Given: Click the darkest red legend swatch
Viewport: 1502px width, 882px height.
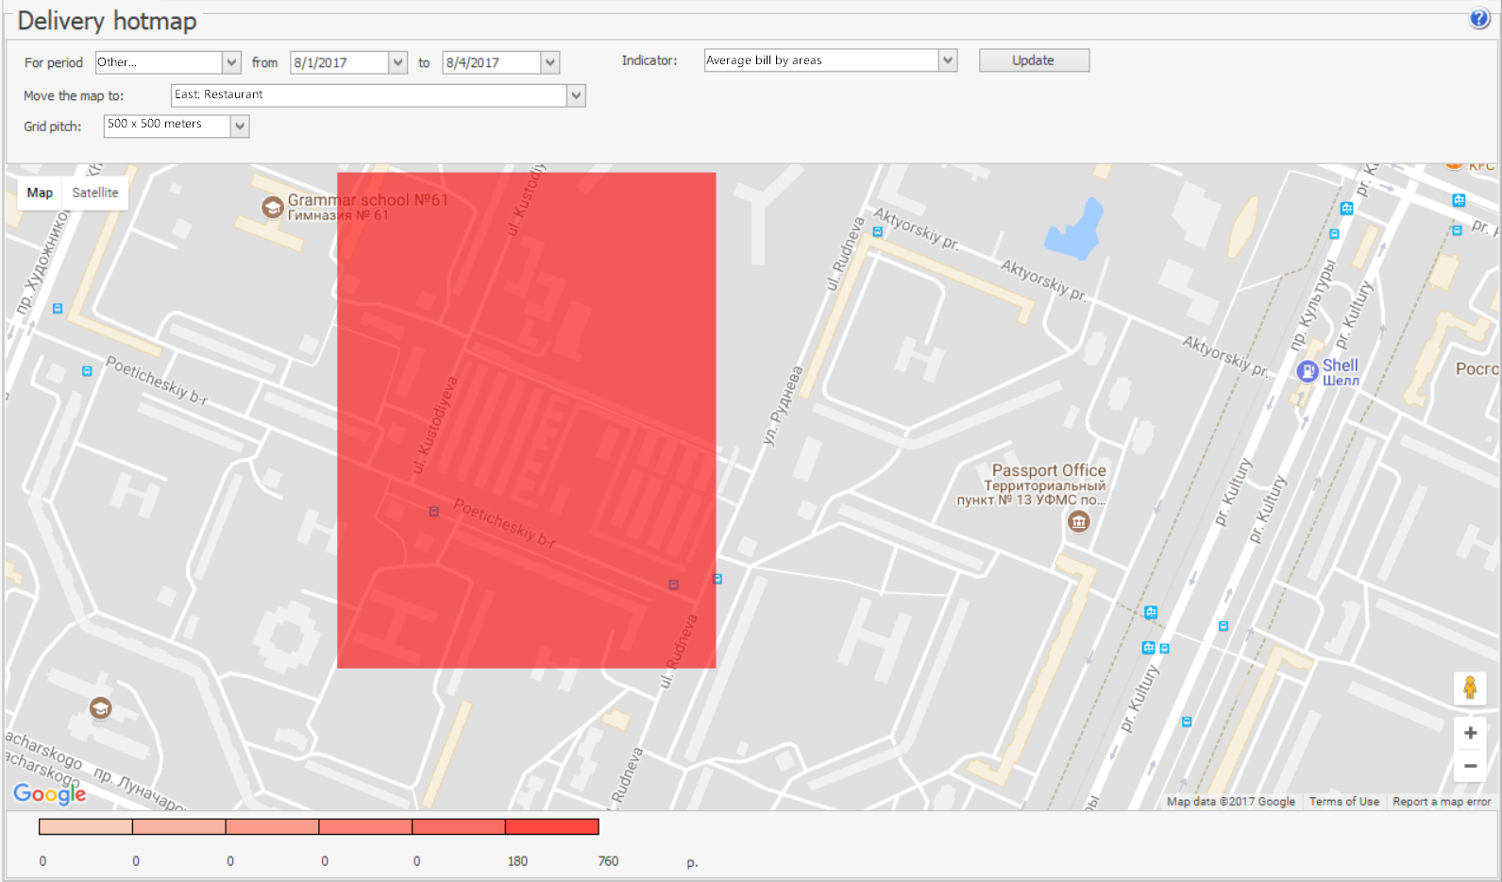Looking at the screenshot, I should (x=552, y=827).
